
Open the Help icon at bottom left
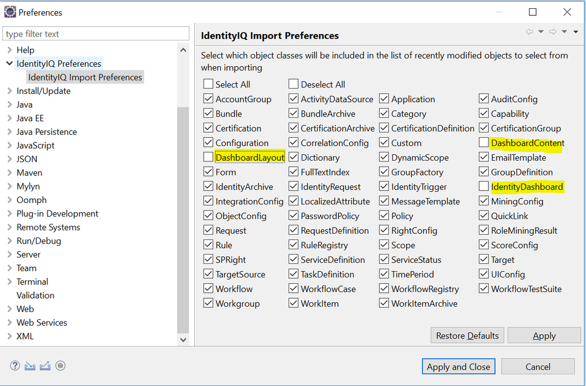(15, 366)
